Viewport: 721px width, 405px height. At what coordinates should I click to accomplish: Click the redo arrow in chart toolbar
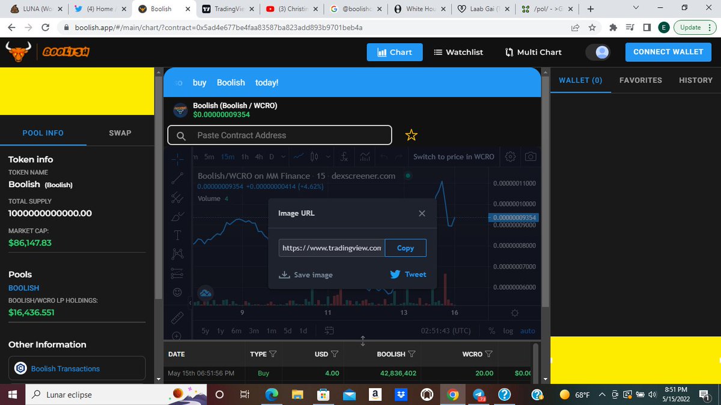click(400, 157)
